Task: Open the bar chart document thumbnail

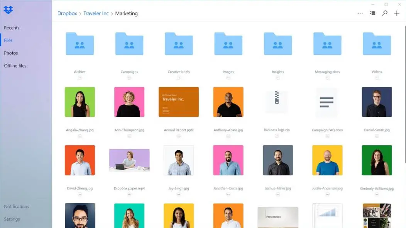Action: 327,216
